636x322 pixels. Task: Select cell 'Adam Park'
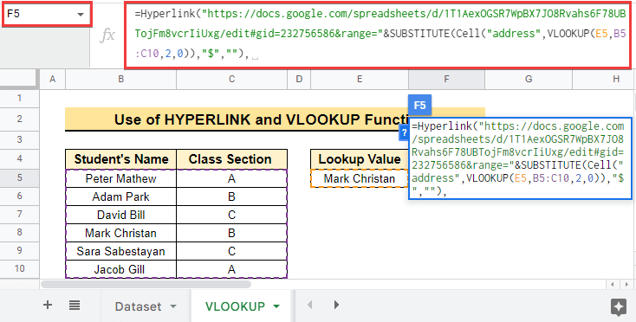[x=120, y=196]
